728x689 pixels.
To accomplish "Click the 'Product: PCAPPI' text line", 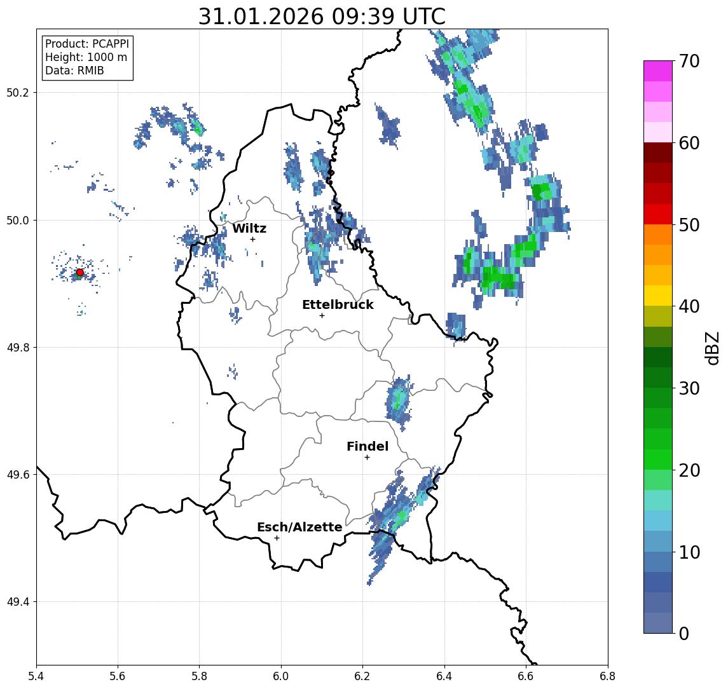I will click(x=87, y=44).
